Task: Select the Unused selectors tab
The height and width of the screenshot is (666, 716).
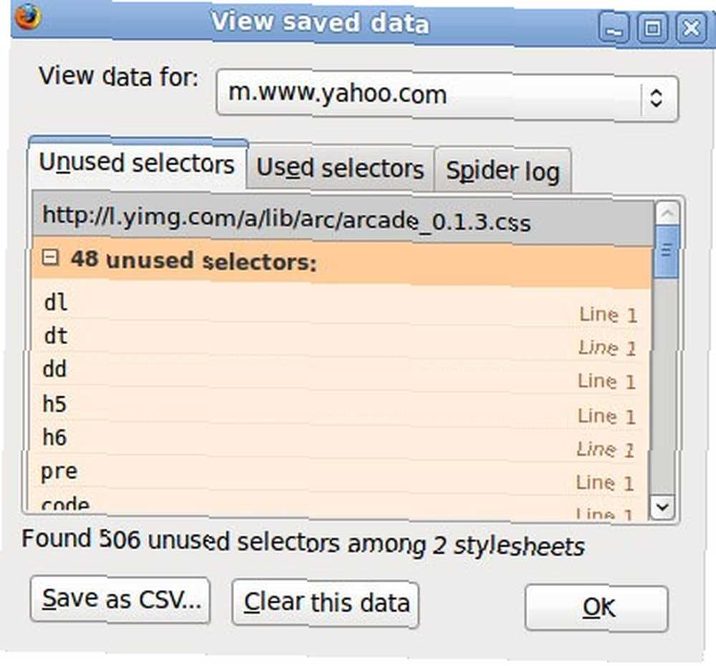Action: click(x=137, y=163)
